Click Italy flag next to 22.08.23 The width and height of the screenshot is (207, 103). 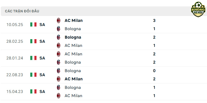(x=33, y=75)
